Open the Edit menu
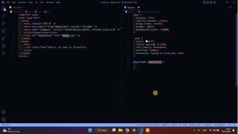 coord(14,3)
